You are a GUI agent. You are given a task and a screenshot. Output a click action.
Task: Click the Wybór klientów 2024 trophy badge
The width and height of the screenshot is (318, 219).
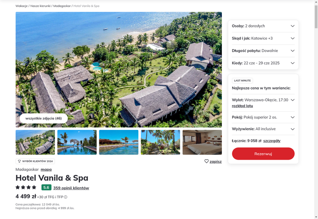click(35, 161)
